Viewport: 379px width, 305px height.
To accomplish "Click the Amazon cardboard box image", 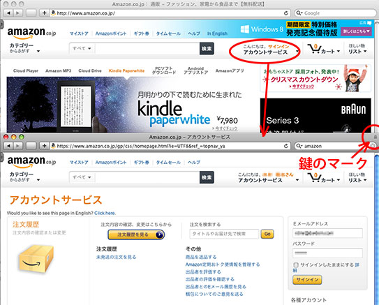I will [x=36, y=260].
